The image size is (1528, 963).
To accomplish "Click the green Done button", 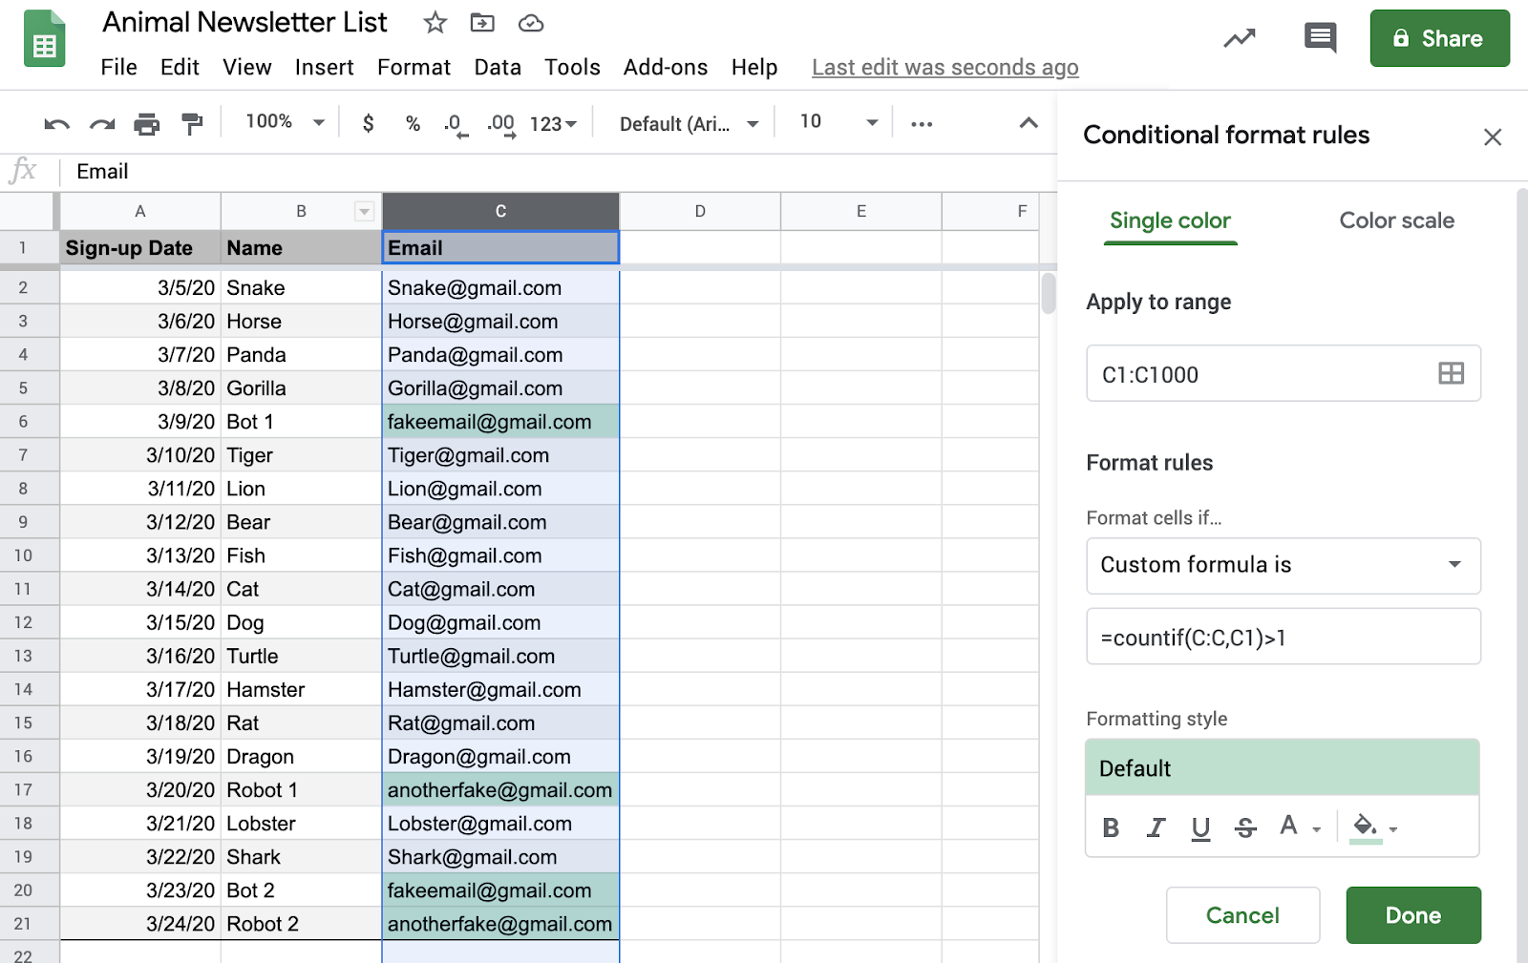I will (1412, 915).
